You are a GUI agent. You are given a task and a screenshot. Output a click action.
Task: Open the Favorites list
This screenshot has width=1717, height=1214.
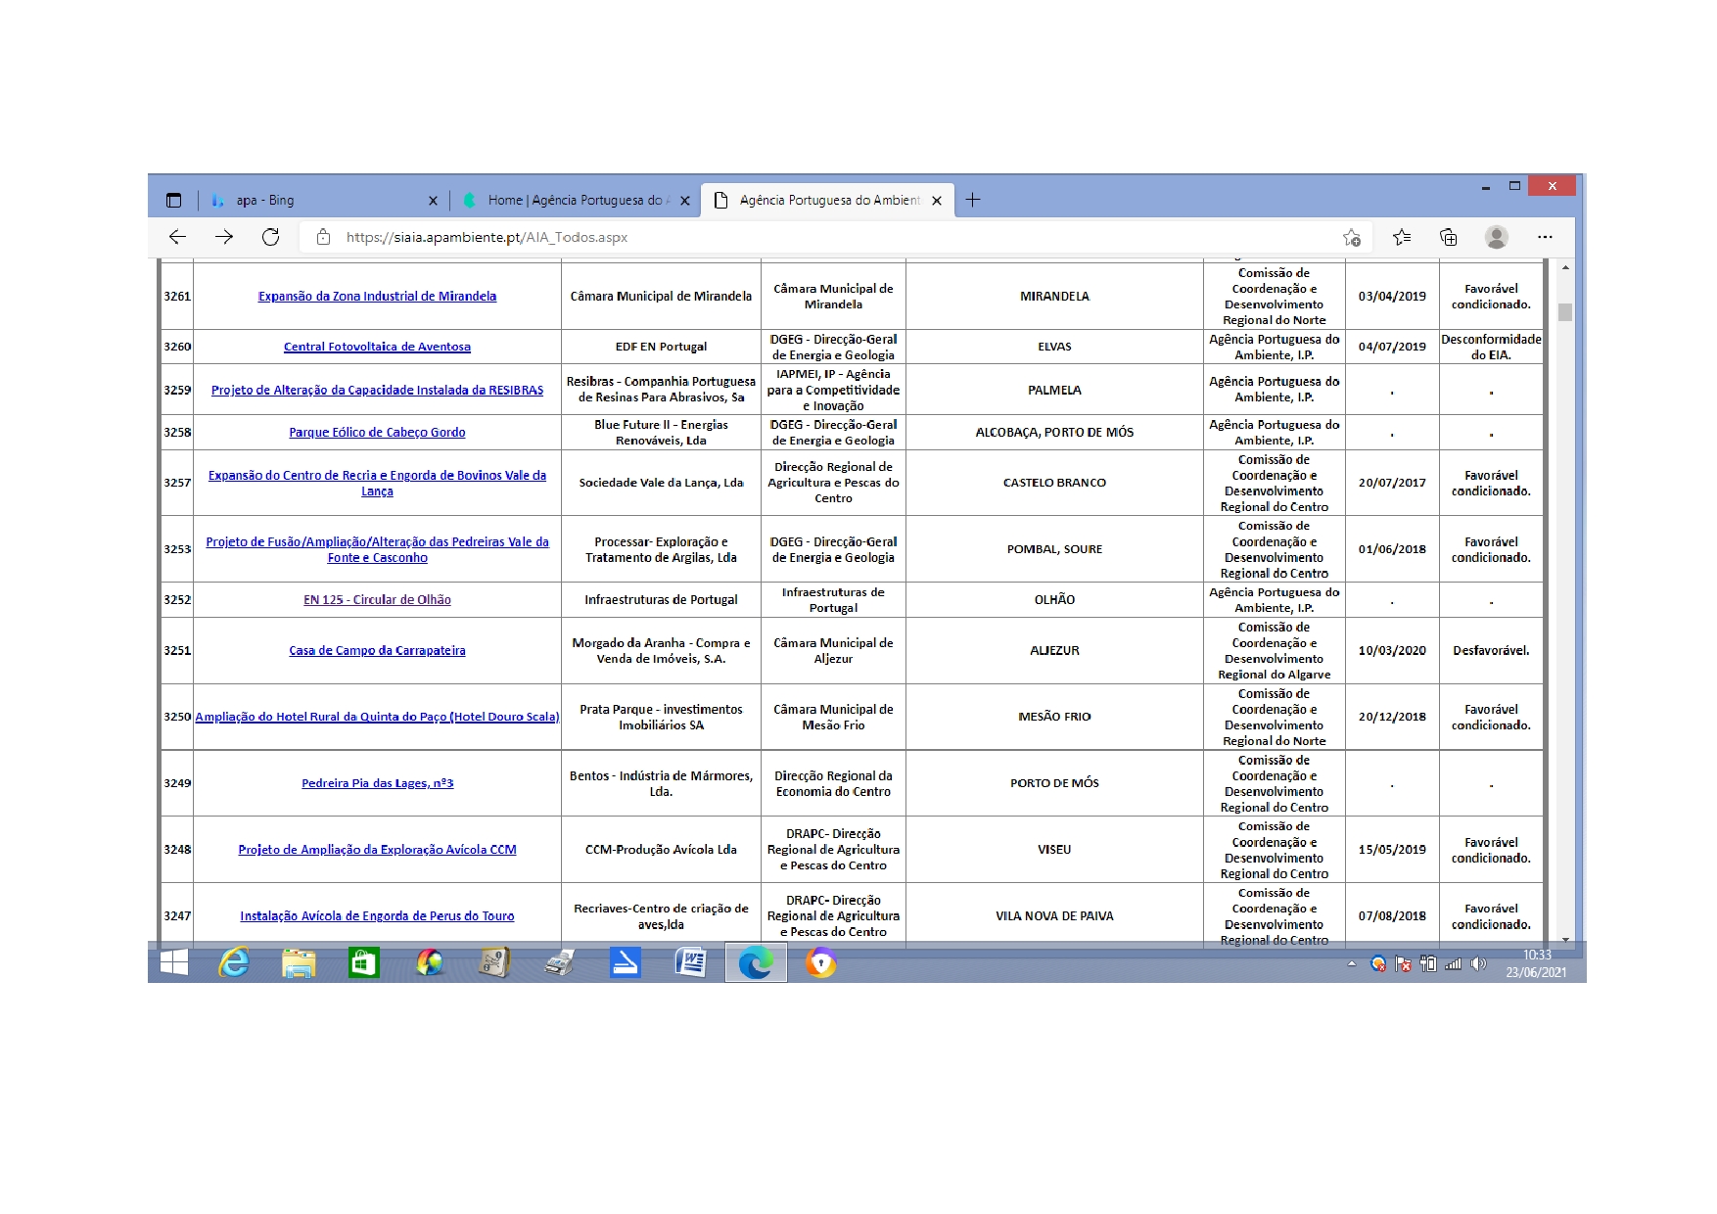pos(1402,237)
